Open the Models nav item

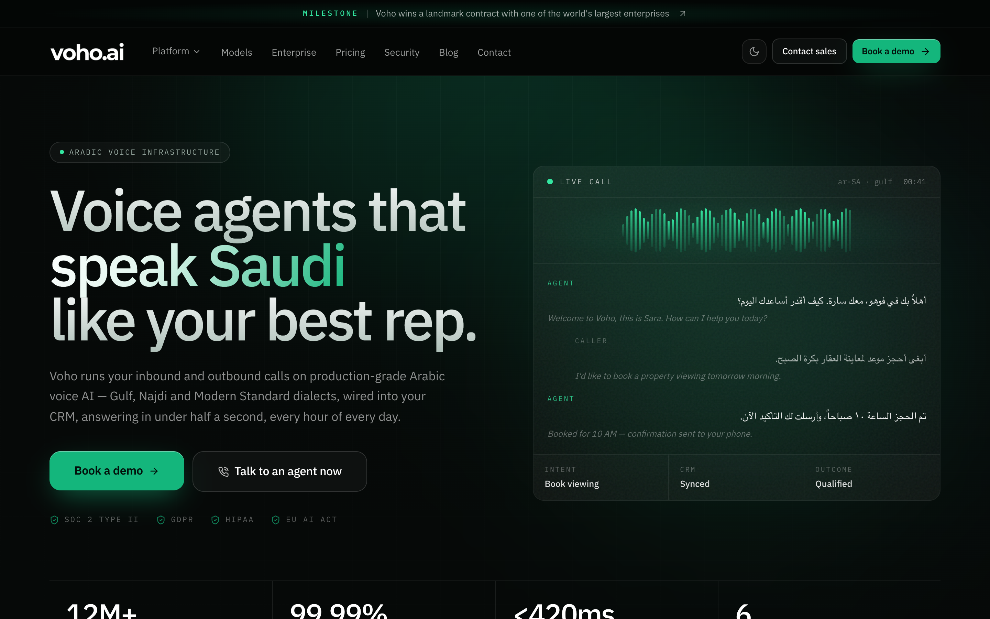236,52
